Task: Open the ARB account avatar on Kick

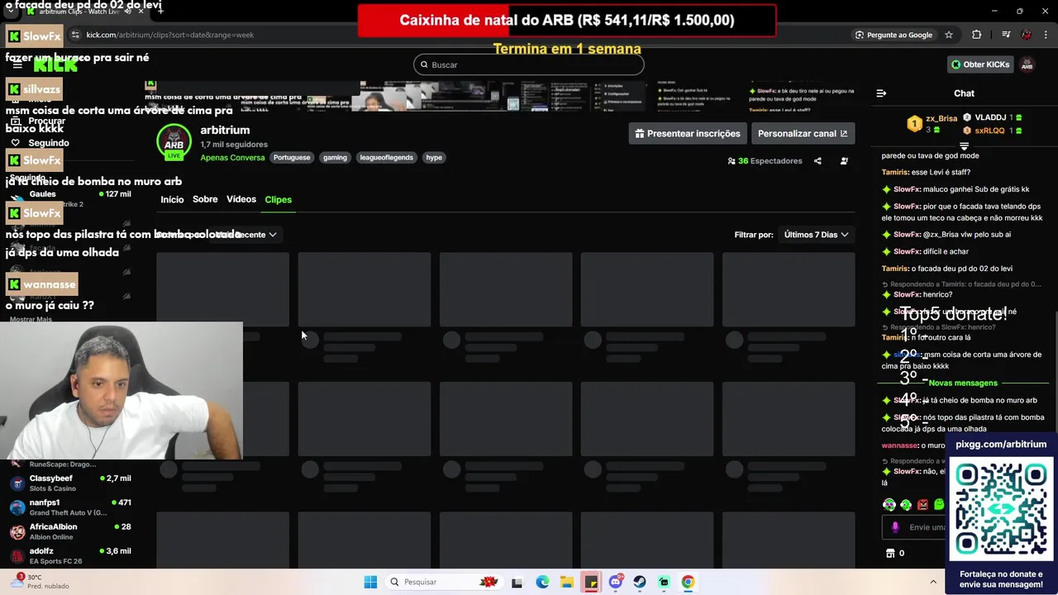Action: pos(1027,64)
